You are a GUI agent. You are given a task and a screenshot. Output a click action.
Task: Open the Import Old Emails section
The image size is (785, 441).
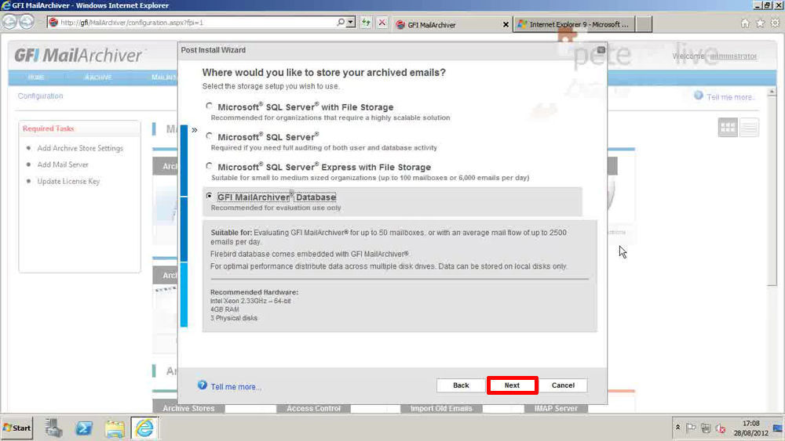pos(441,408)
